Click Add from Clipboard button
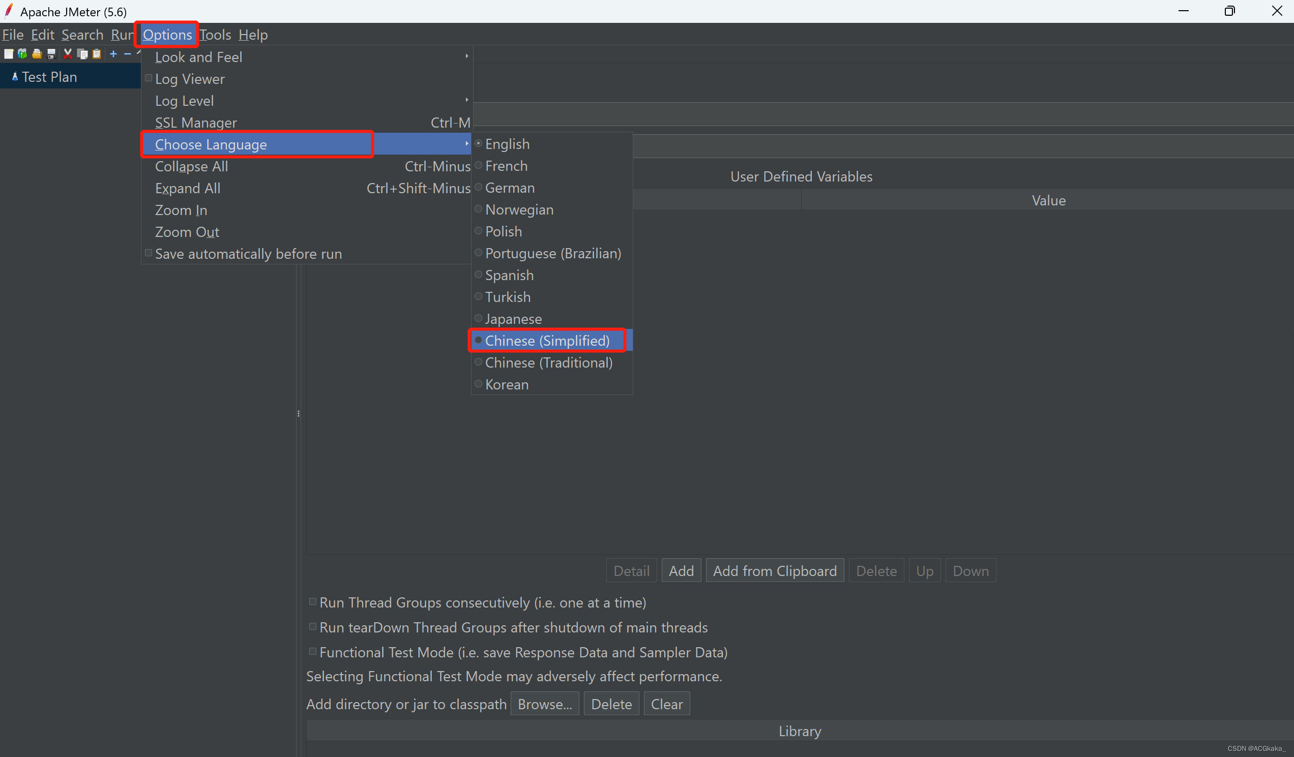 click(775, 571)
